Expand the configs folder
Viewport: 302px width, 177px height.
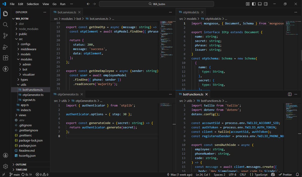pyautogui.click(x=30, y=44)
